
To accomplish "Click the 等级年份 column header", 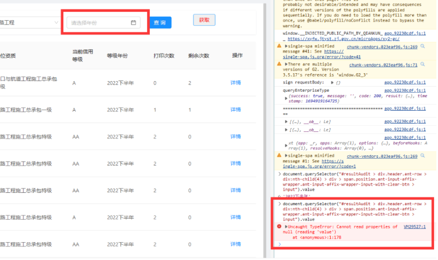I will [117, 55].
